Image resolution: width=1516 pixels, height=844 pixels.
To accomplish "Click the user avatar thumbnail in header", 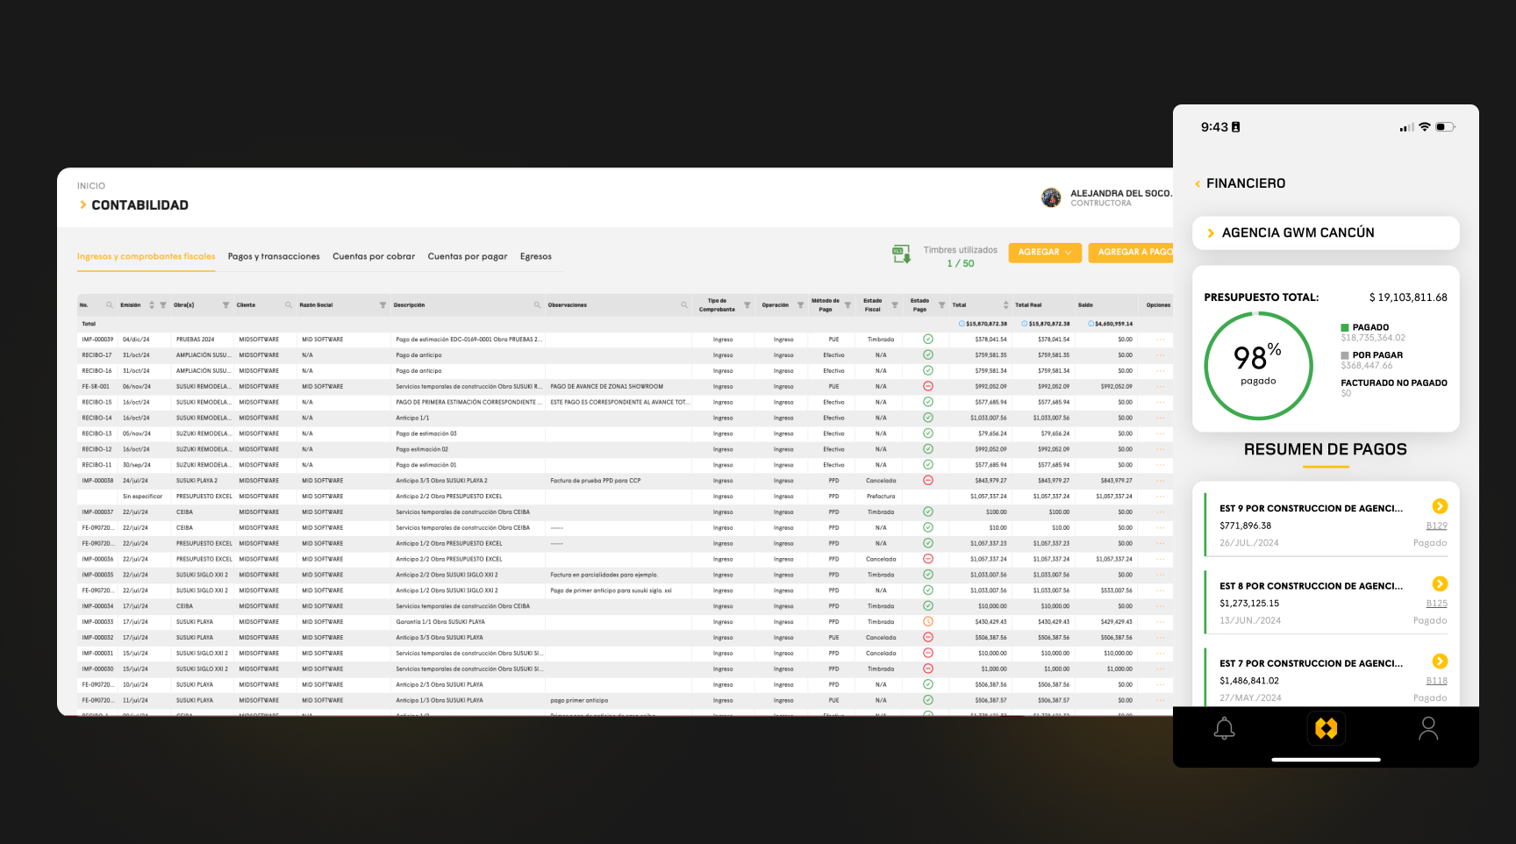I will (1051, 197).
